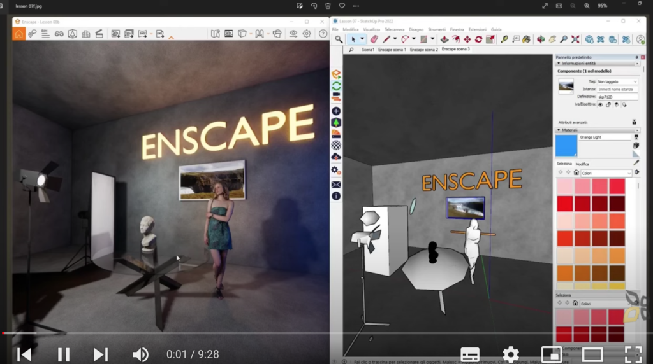Start Enscape from the SketchUp side toolbar

pos(336,74)
